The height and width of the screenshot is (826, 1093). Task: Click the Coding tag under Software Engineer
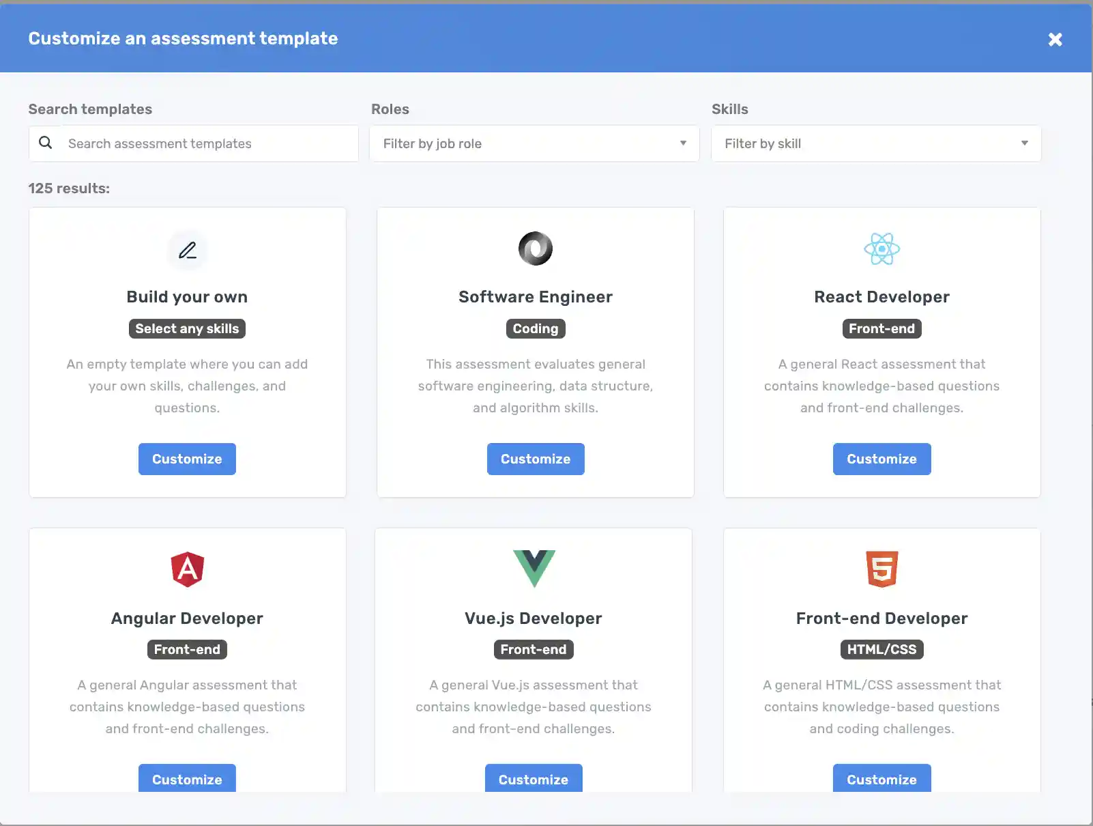coord(536,329)
